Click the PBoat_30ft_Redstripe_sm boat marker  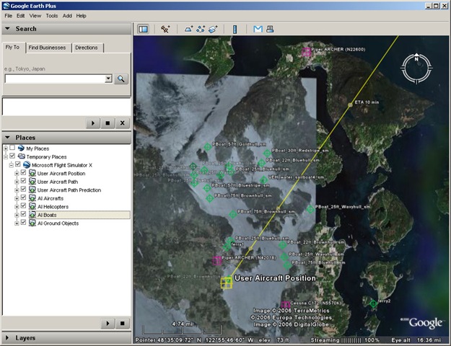coord(267,153)
